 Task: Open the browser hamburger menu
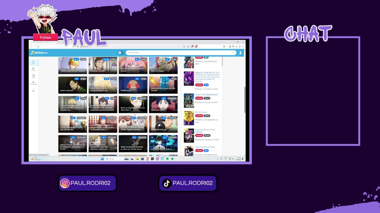click(x=243, y=46)
